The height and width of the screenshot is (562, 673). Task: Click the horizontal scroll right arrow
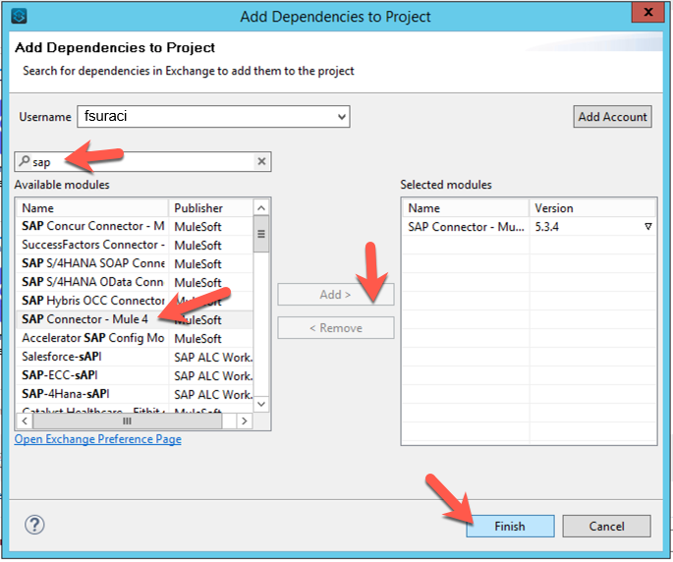point(245,421)
